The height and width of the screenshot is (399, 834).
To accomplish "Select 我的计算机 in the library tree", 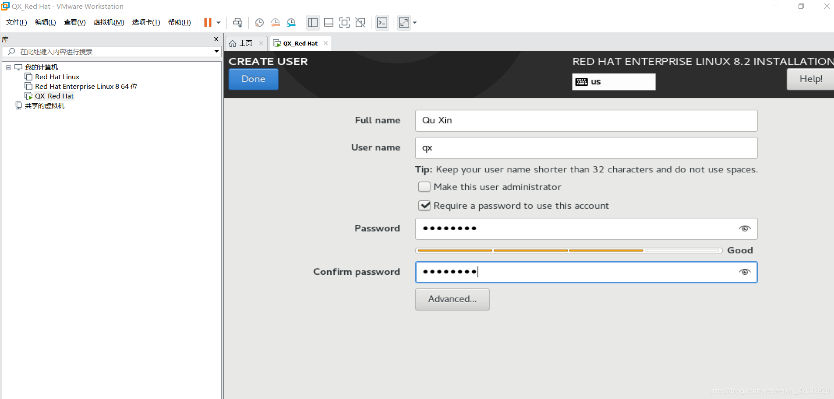I will 41,67.
